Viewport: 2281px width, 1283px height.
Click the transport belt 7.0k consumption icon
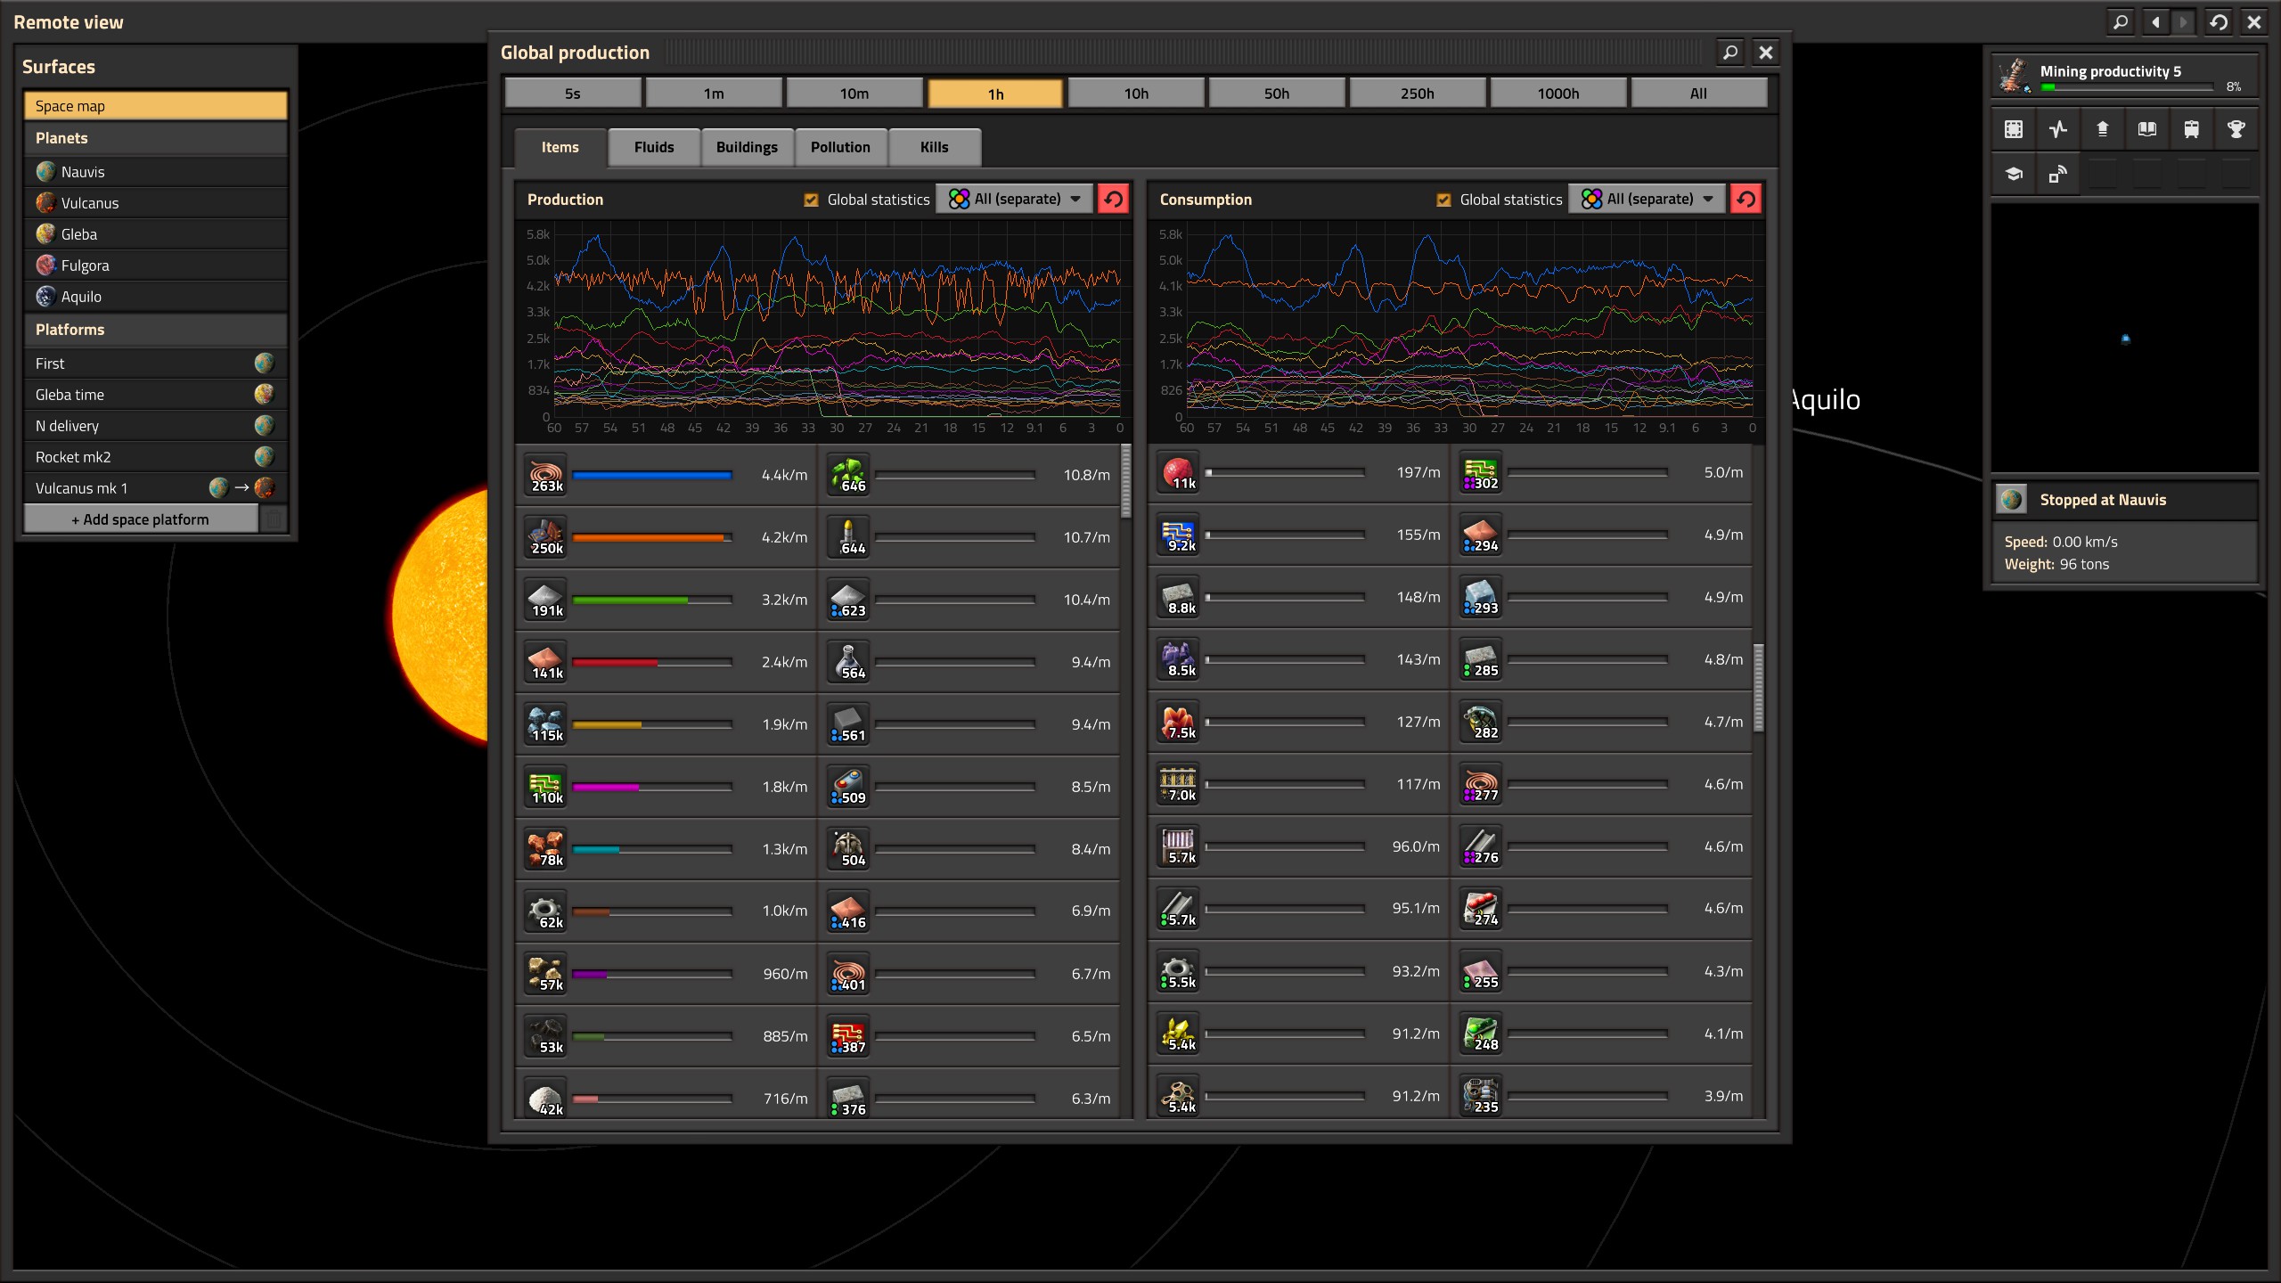coord(1178,784)
